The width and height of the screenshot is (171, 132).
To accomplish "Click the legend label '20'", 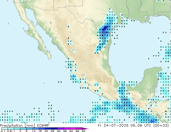I will click(x=46, y=131).
